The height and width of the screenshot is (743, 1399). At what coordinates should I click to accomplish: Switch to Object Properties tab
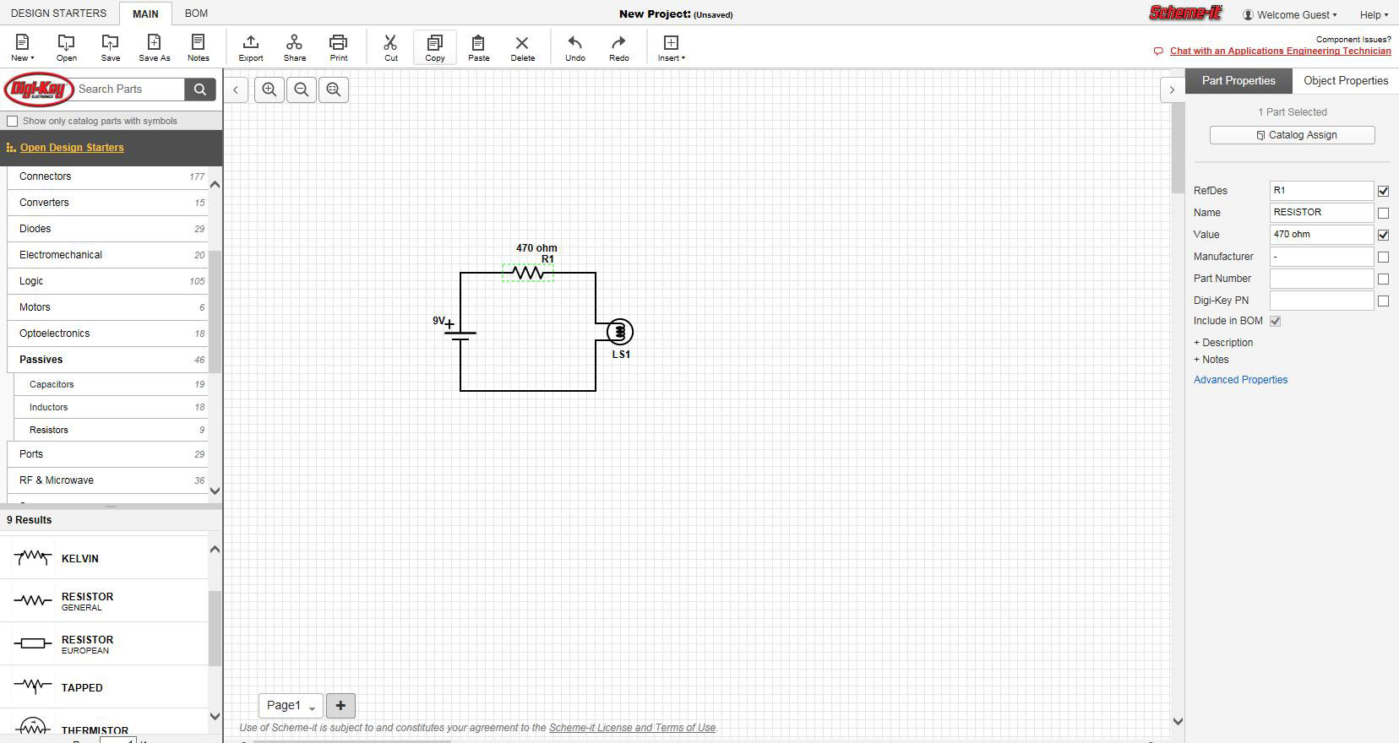pyautogui.click(x=1345, y=81)
